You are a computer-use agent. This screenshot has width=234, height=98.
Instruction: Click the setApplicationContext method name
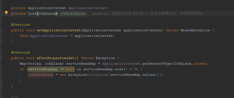[x=59, y=30]
